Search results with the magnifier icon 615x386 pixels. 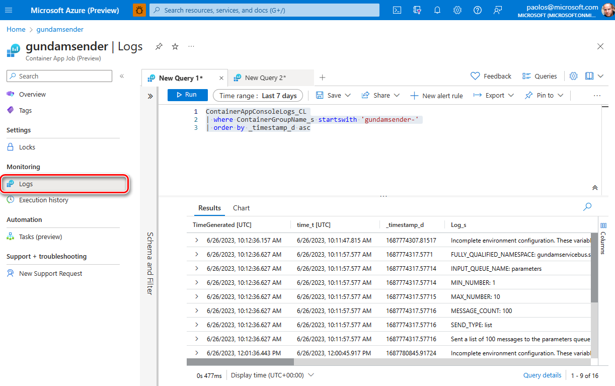(x=587, y=206)
